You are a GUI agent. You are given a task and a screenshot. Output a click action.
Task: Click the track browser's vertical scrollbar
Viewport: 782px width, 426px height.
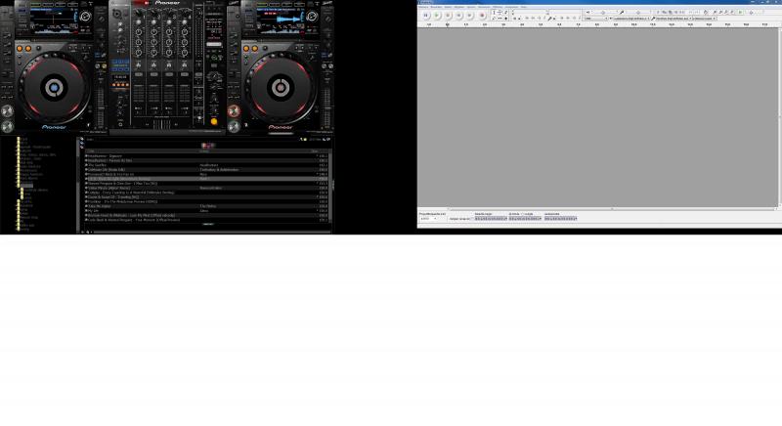(332, 186)
